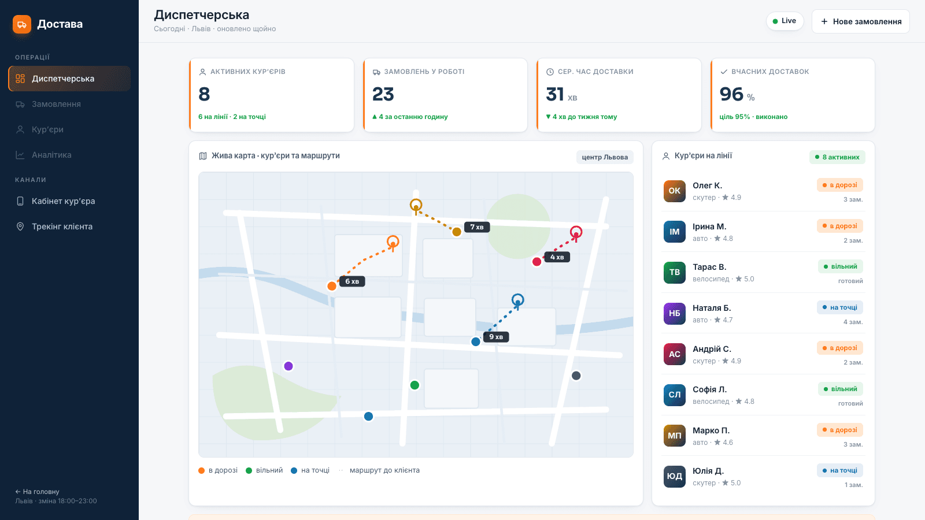Click the 8 активних filter badge
The height and width of the screenshot is (520, 925).
point(837,157)
